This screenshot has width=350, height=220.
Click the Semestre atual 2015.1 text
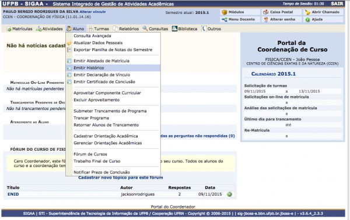[187, 13]
